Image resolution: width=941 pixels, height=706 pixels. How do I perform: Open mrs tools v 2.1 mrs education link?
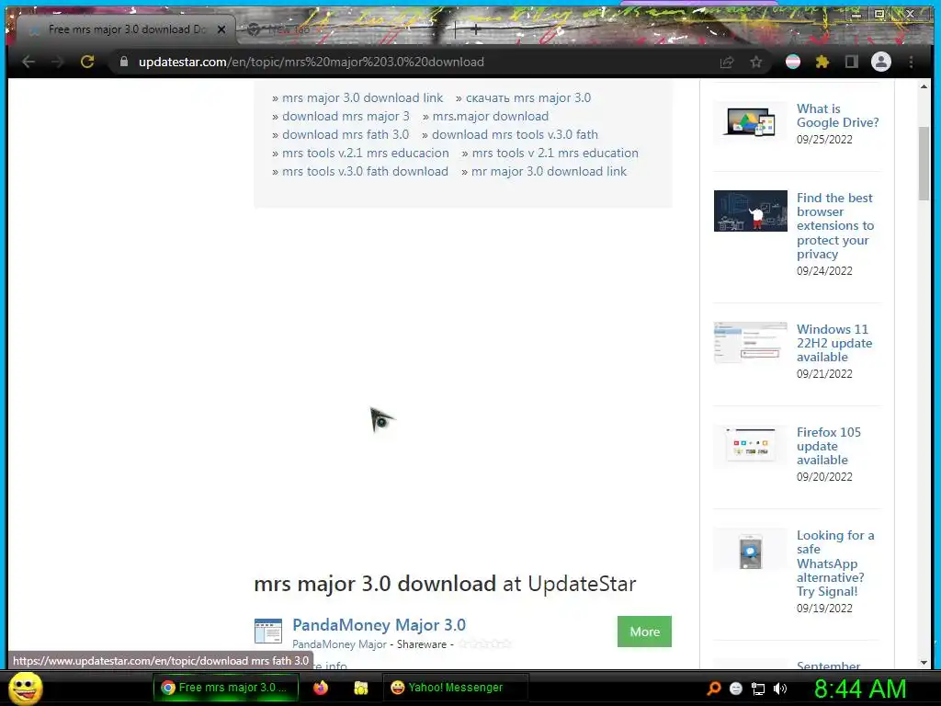[555, 154]
